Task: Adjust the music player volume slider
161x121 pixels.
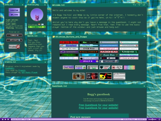Action: click(152, 119)
